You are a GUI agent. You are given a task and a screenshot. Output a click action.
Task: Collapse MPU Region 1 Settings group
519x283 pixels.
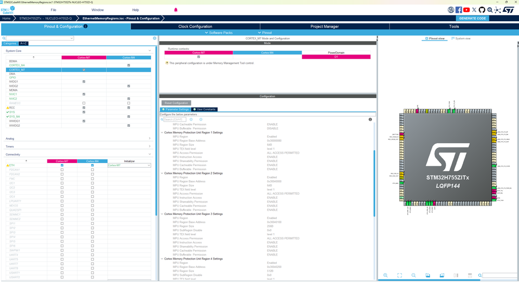pyautogui.click(x=162, y=132)
